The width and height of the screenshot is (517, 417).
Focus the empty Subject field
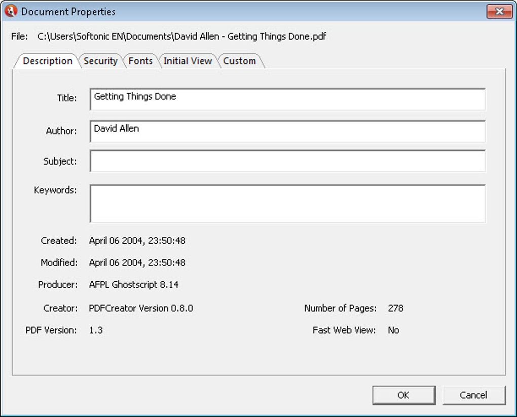click(287, 161)
